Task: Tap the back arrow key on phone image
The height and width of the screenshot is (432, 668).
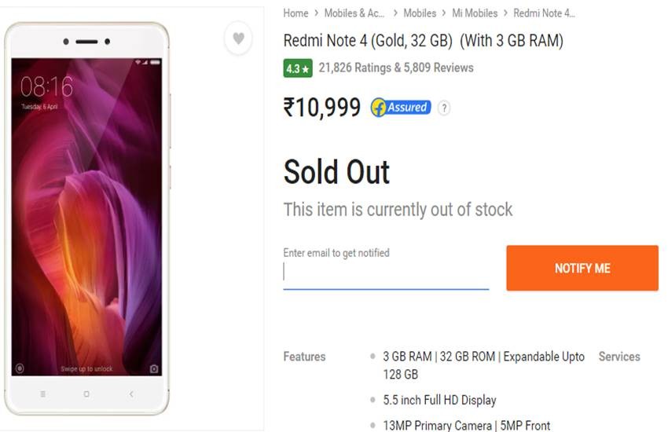Action: tap(130, 394)
